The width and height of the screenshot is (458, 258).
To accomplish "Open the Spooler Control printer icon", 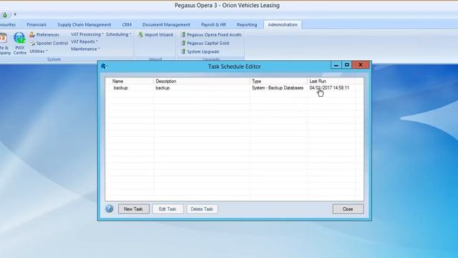I will (32, 43).
